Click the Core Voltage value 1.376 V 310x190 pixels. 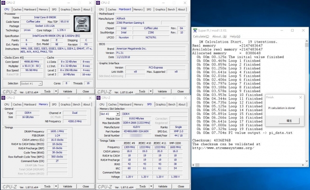[x=61, y=30]
